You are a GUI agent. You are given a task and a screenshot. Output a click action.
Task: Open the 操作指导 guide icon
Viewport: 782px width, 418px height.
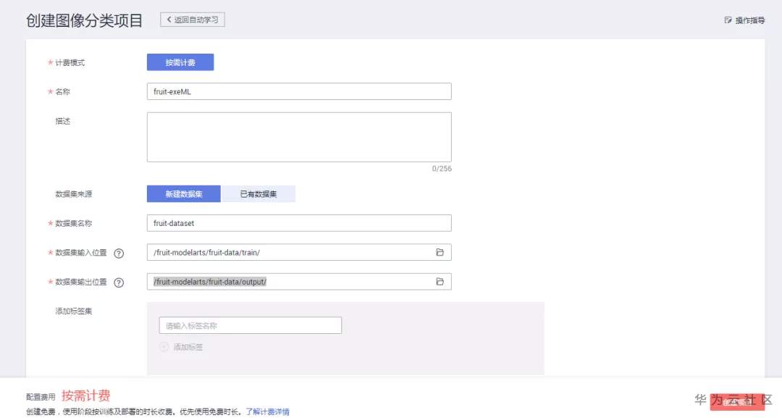728,20
